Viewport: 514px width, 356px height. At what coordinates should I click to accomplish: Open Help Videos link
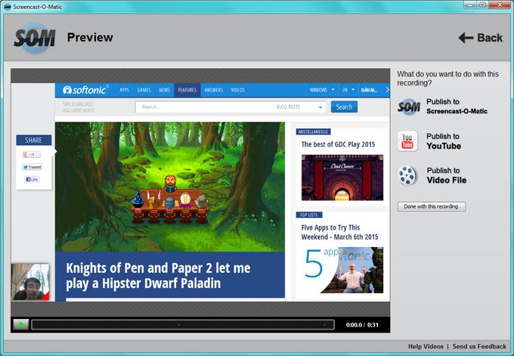click(426, 346)
